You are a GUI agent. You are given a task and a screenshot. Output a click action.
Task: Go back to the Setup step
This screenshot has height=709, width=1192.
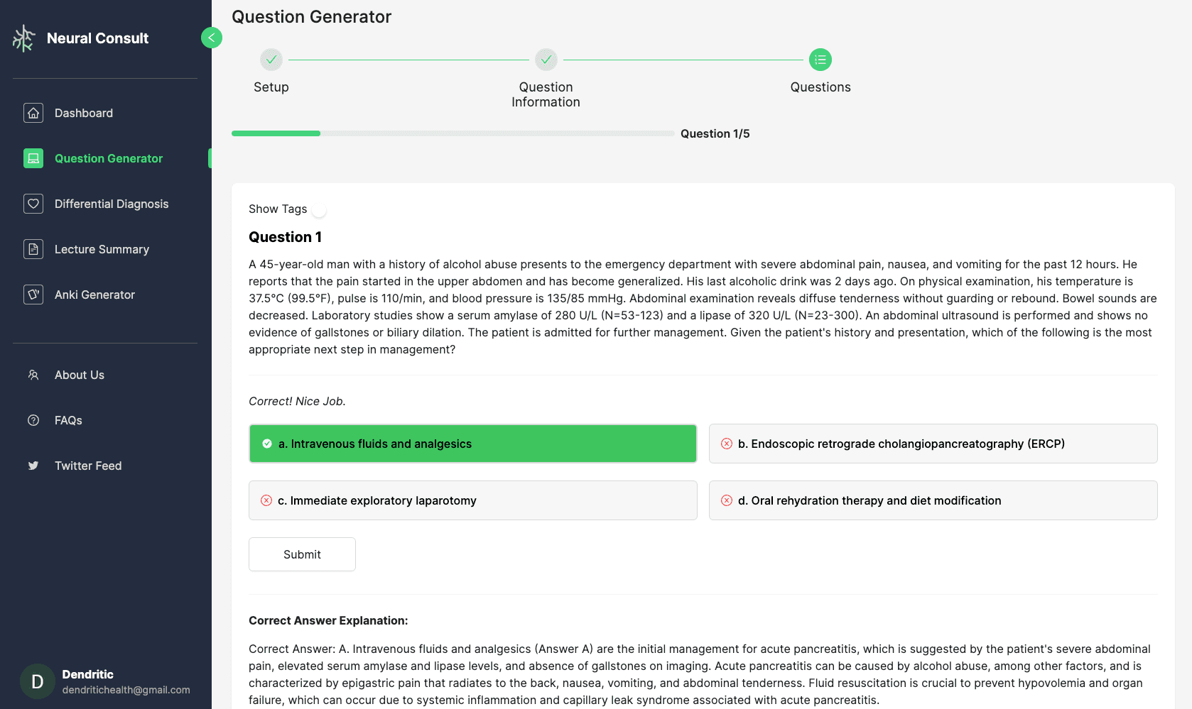pos(271,60)
